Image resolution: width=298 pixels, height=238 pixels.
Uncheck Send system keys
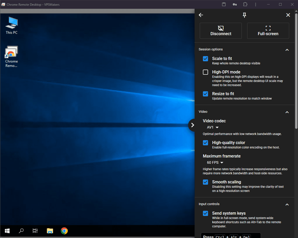(x=205, y=213)
